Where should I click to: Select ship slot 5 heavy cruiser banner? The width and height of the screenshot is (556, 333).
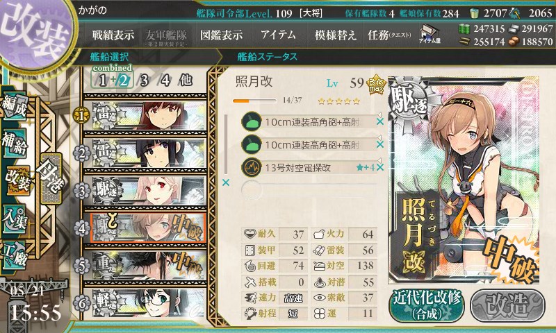[x=145, y=266]
